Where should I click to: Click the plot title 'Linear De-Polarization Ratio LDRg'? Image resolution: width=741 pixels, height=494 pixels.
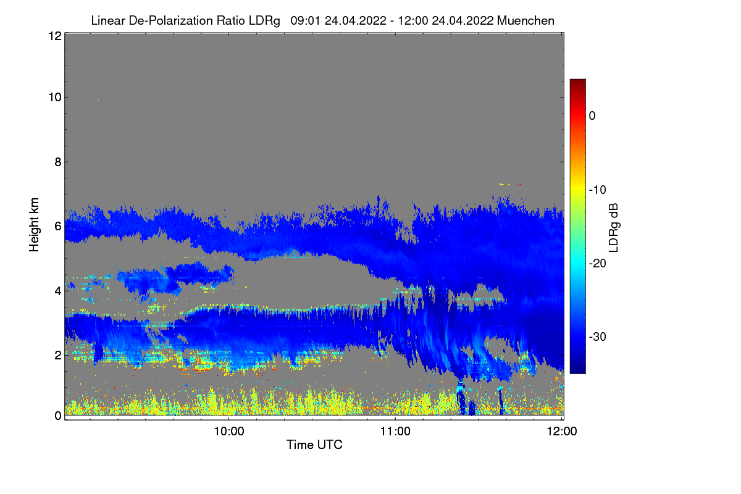click(x=185, y=21)
